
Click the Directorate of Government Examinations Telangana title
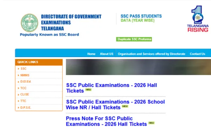(71, 22)
